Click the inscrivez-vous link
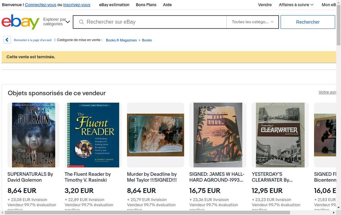 [77, 5]
